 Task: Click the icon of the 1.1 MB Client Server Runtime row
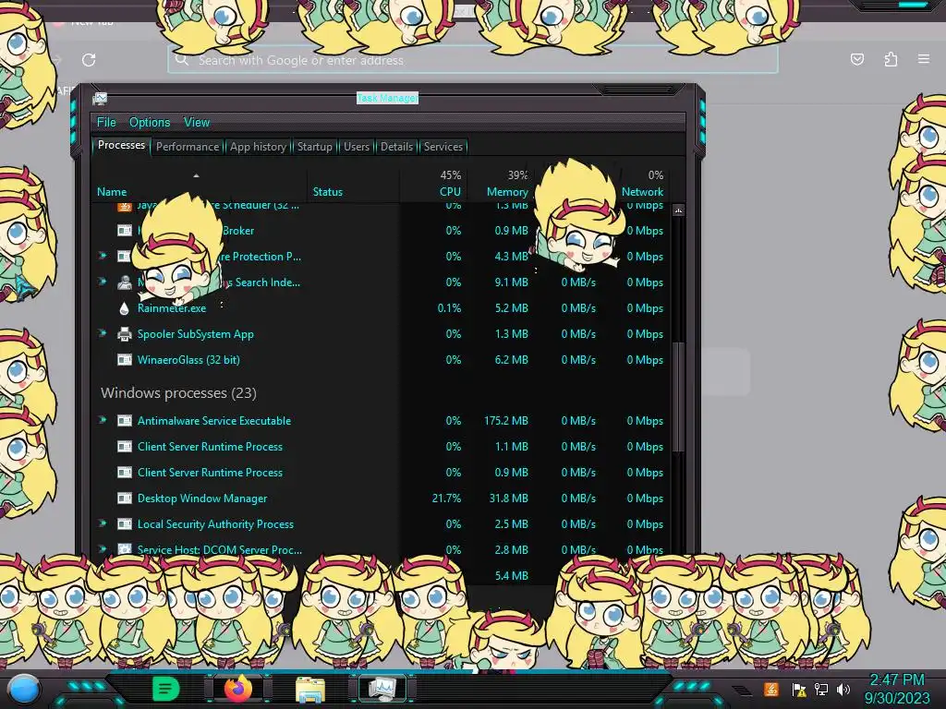tap(125, 447)
